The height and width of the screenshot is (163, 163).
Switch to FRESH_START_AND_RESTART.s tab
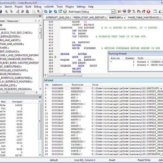[x=90, y=17]
